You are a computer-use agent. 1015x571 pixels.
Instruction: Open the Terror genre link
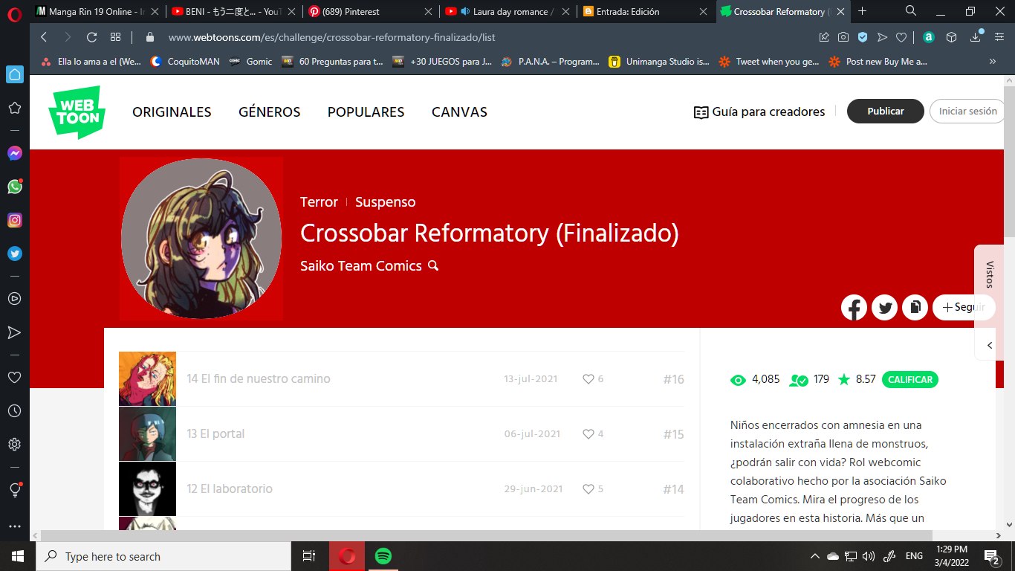319,202
